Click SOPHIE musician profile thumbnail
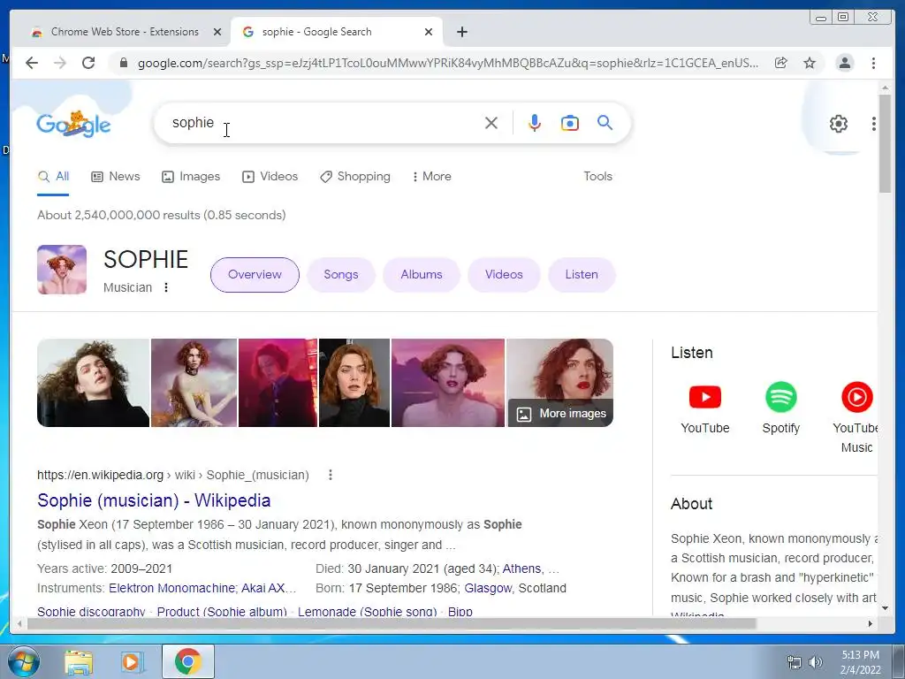This screenshot has height=679, width=905. 62,270
